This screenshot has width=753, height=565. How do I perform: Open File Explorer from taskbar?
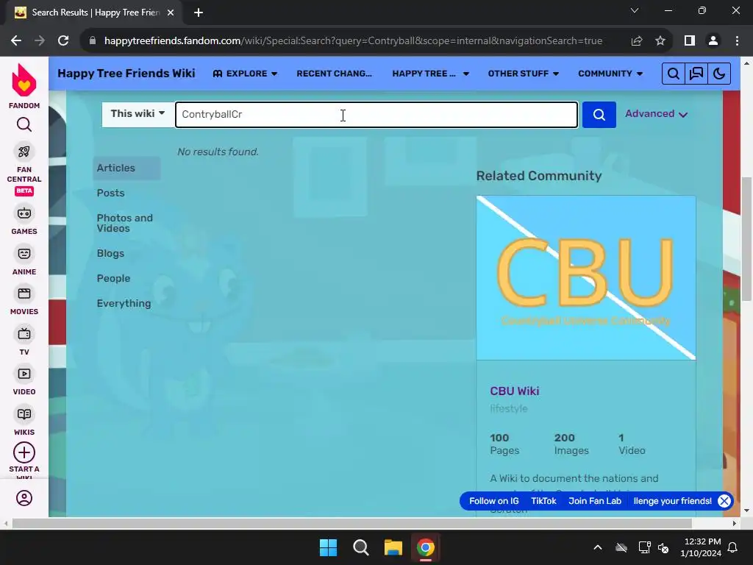pos(393,547)
